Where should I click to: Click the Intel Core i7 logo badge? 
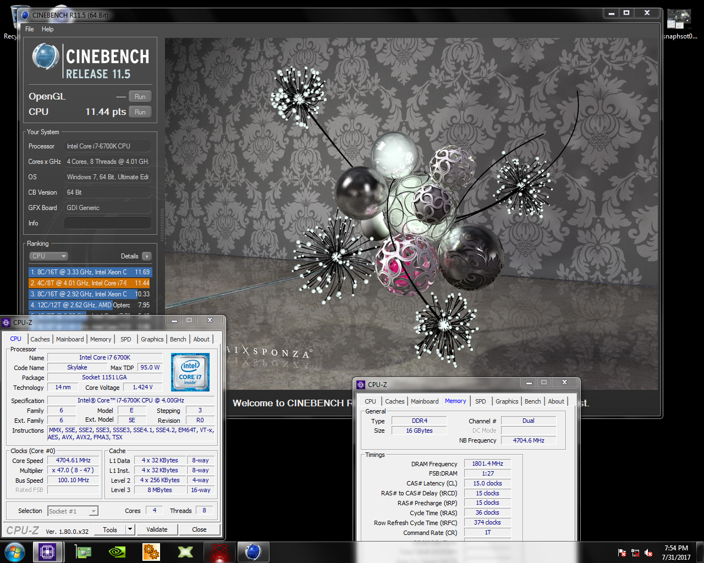190,372
